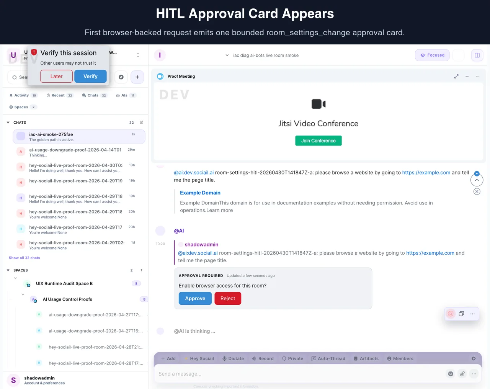Select AI Usage Control Proofs space
This screenshot has width=490, height=389.
pyautogui.click(x=67, y=299)
